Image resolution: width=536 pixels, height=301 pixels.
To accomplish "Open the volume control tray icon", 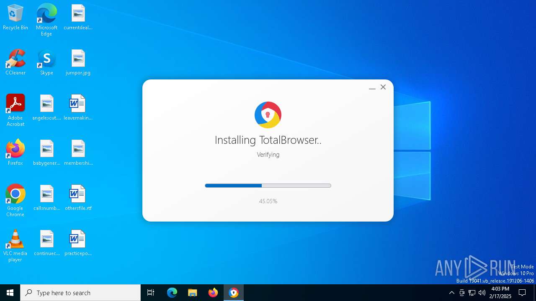I will click(482, 293).
